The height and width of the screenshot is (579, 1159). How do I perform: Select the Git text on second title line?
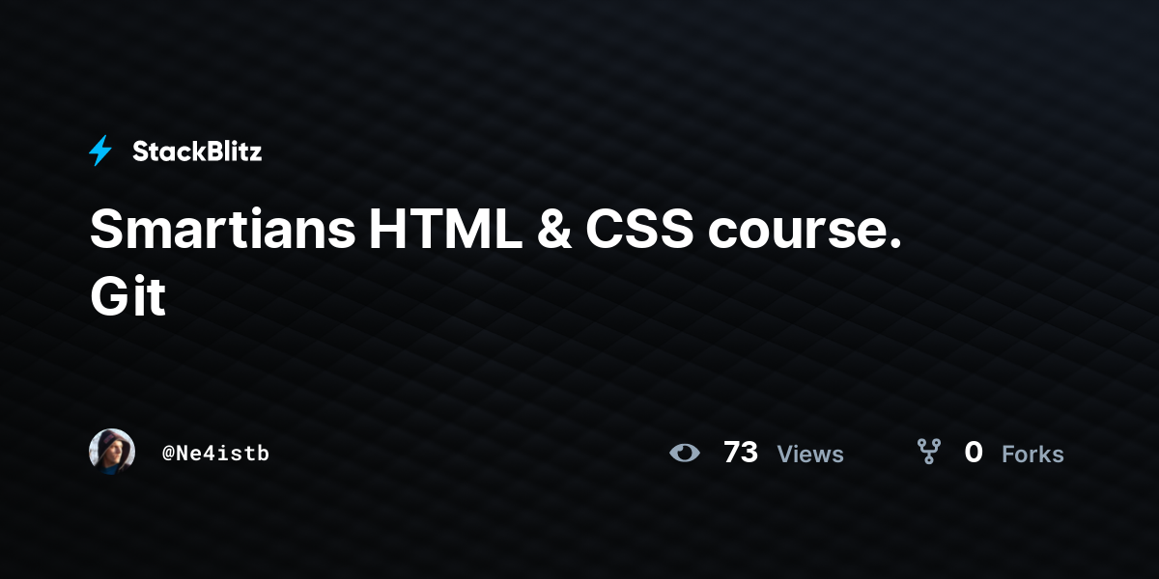coord(128,297)
